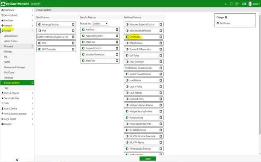The image size is (261, 162).
Task: Open the Advanced menu link
Action: click(9, 77)
